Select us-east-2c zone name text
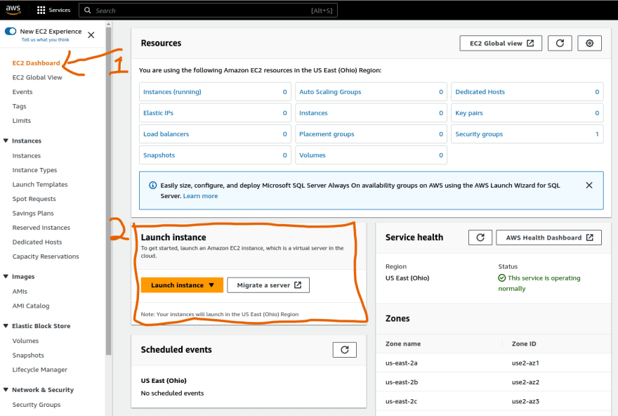Image resolution: width=618 pixels, height=416 pixels. [401, 401]
